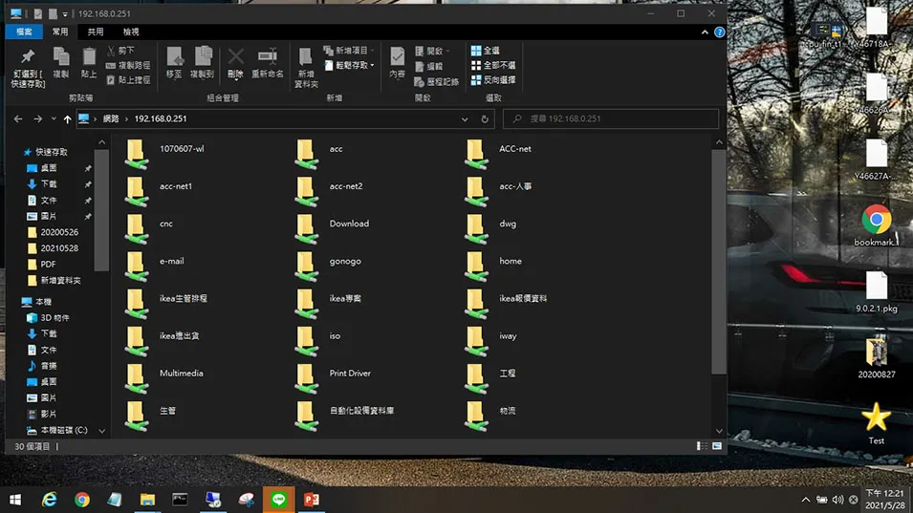Click the navigation pane scrollbar
The height and width of the screenshot is (513, 913).
point(101,209)
